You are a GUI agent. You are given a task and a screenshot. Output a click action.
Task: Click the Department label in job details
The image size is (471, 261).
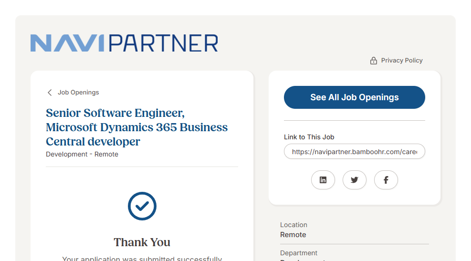click(299, 253)
